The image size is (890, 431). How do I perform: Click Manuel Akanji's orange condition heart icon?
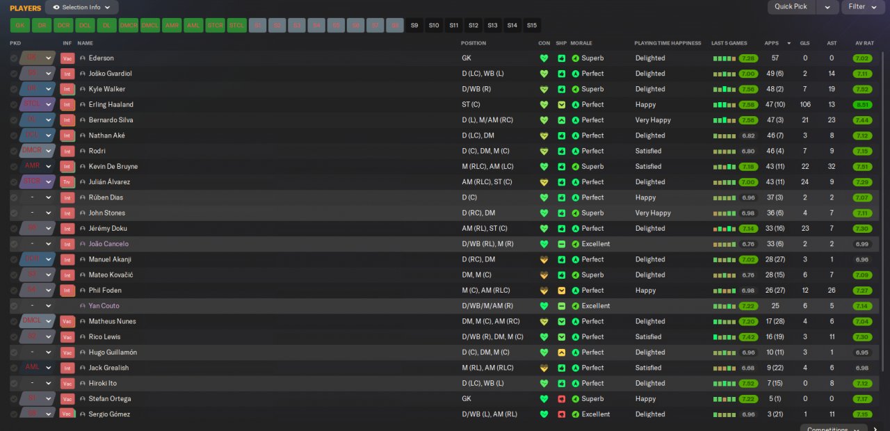(x=544, y=260)
